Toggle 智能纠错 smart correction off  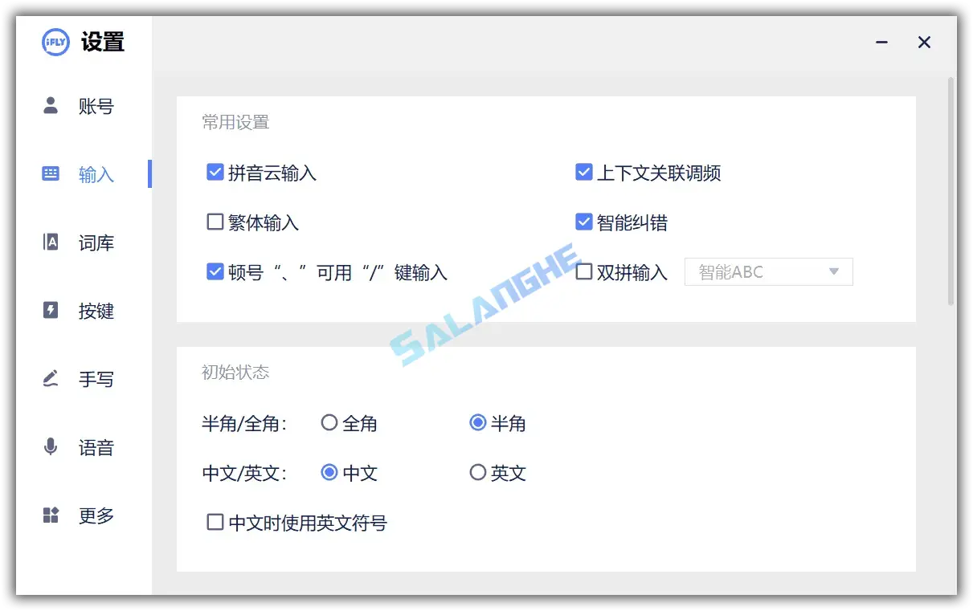pyautogui.click(x=583, y=222)
